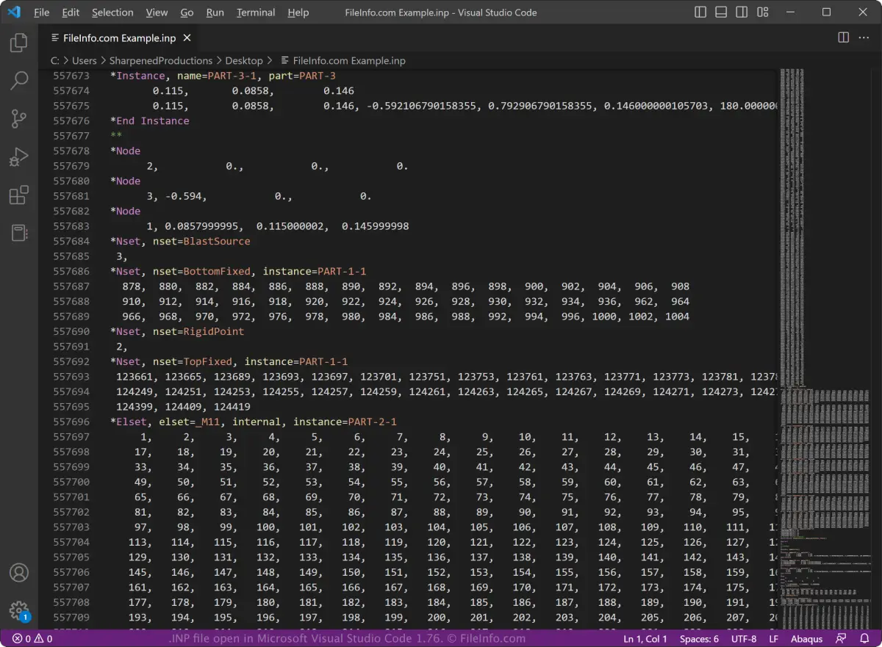This screenshot has height=647, width=882.
Task: Click RigidPoint nset name text
Action: [x=214, y=331]
